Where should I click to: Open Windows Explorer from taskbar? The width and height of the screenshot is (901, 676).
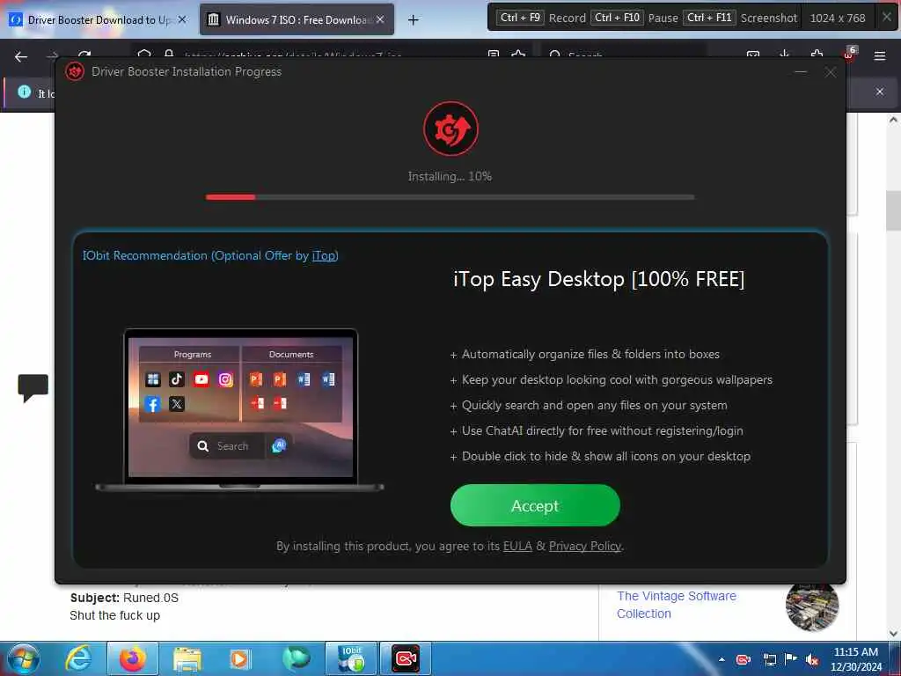pos(187,659)
